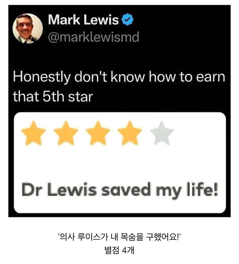Click the word 'Honestly' in the tweet
The width and height of the screenshot is (239, 264).
(x=41, y=77)
